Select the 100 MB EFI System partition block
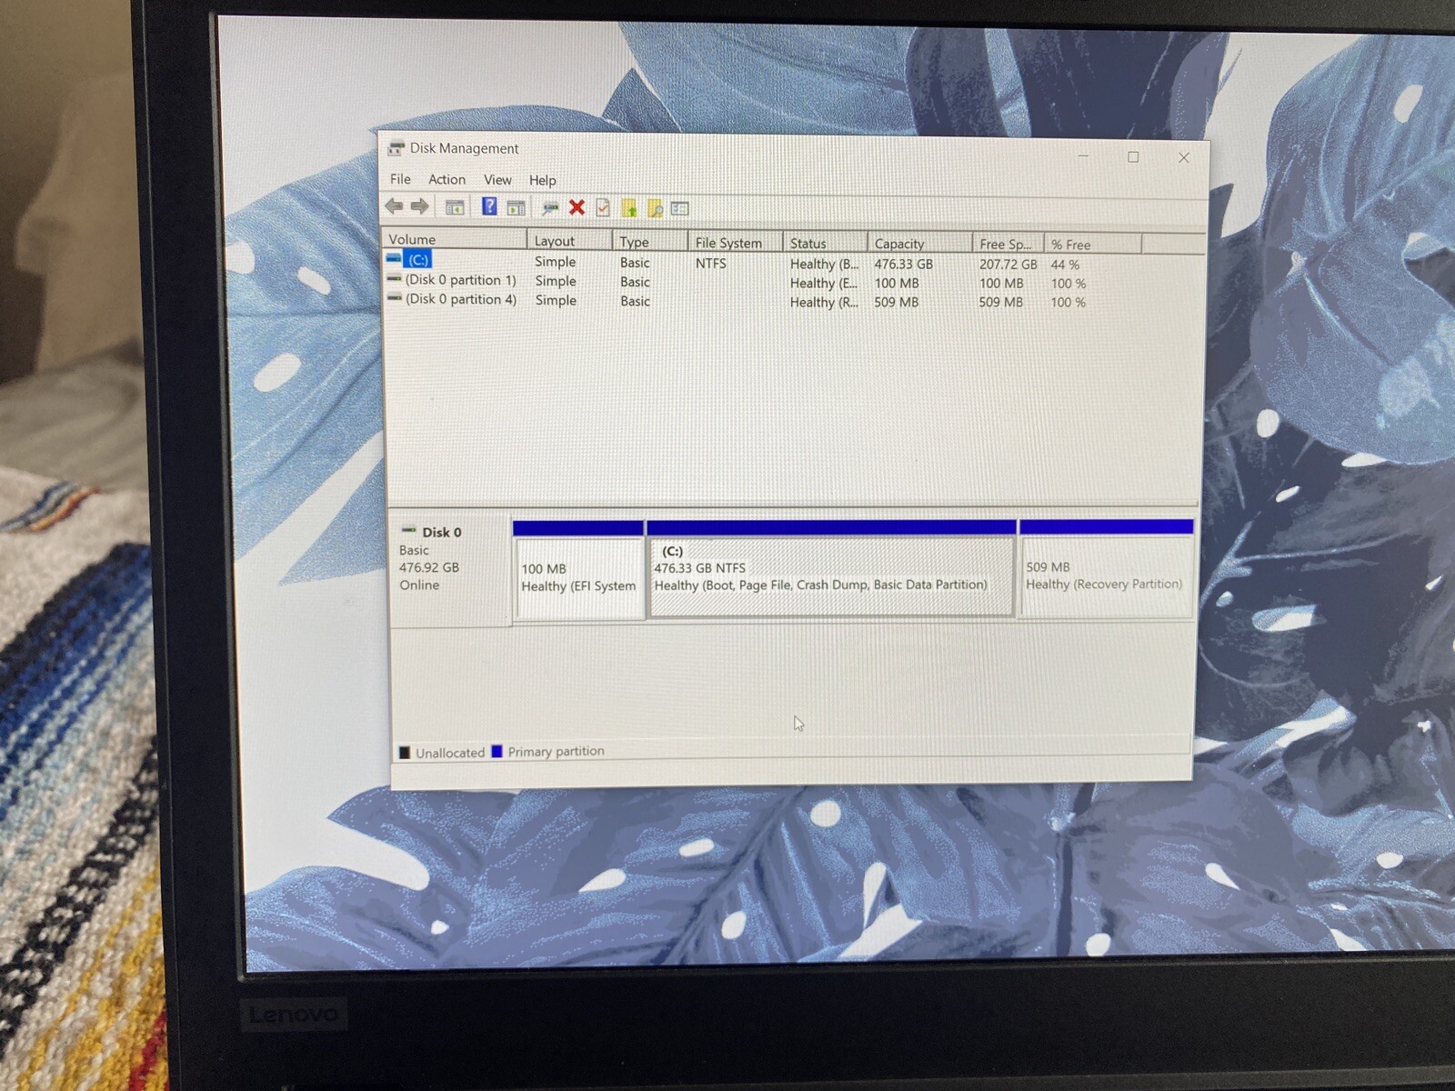Screen dimensions: 1455x1091 578,570
